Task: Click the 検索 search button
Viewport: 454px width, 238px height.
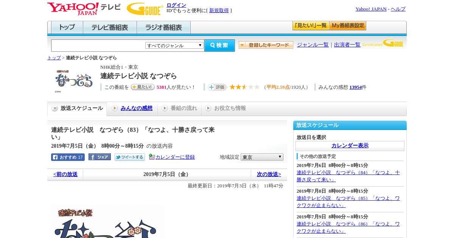Action: (x=219, y=45)
